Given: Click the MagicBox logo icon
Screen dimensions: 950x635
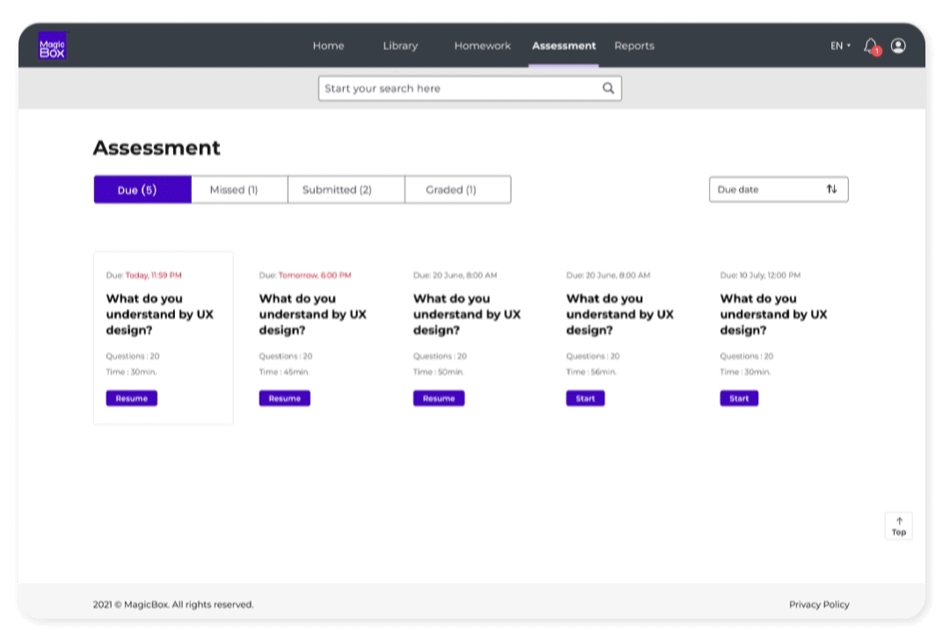Looking at the screenshot, I should click(x=53, y=46).
